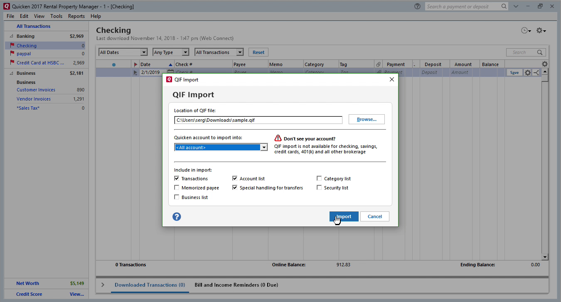Click the split transaction icon next to Save

point(536,72)
